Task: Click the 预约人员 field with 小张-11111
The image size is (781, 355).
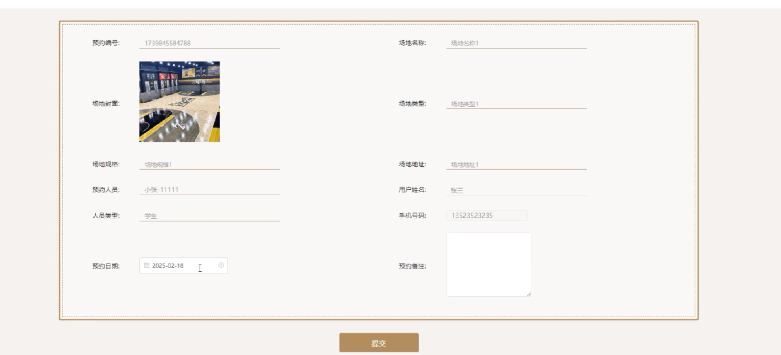Action: coord(209,190)
